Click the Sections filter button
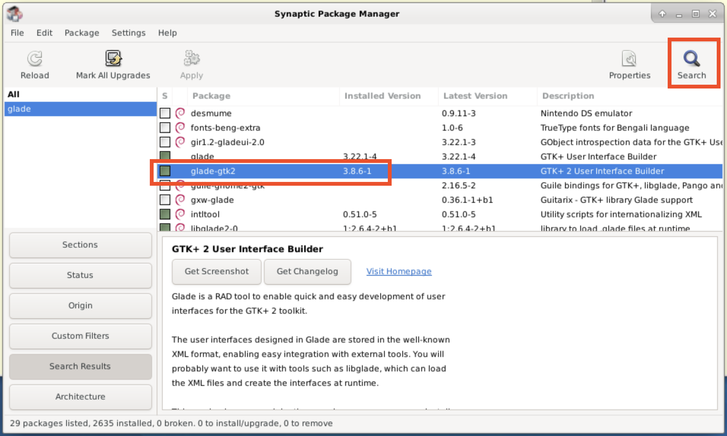Screen dimensions: 727x436 [x=80, y=245]
